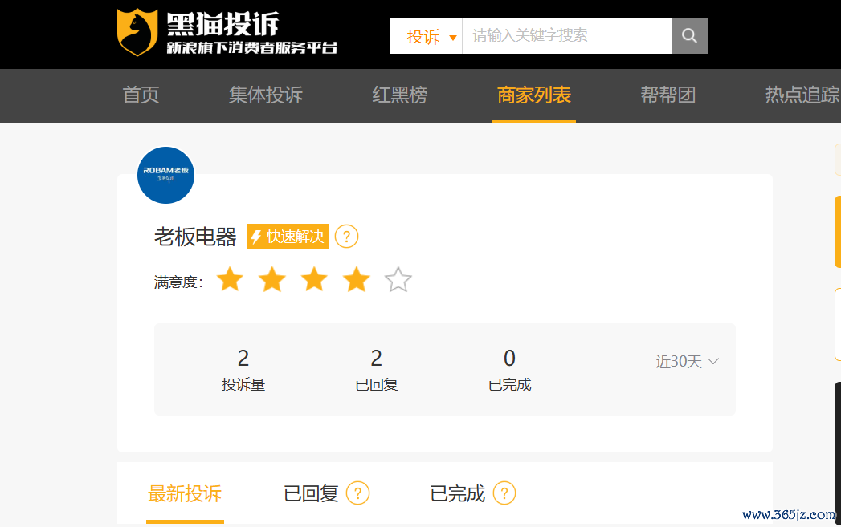
Task: Focus the 请输入关键字搜索 search field
Action: point(567,36)
